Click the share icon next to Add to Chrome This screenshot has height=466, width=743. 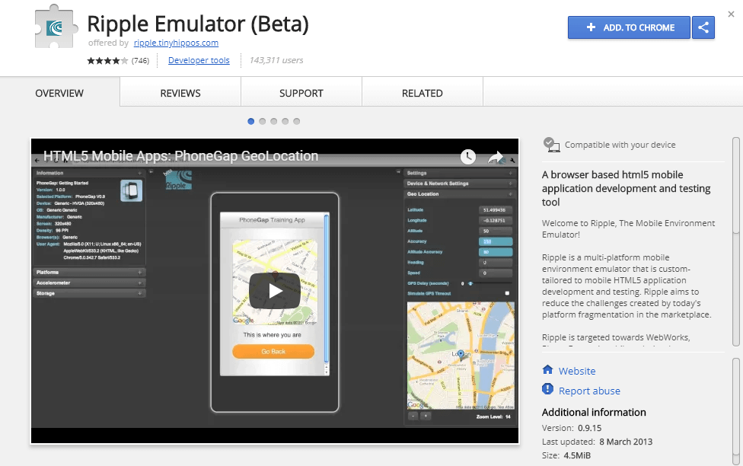(x=703, y=27)
